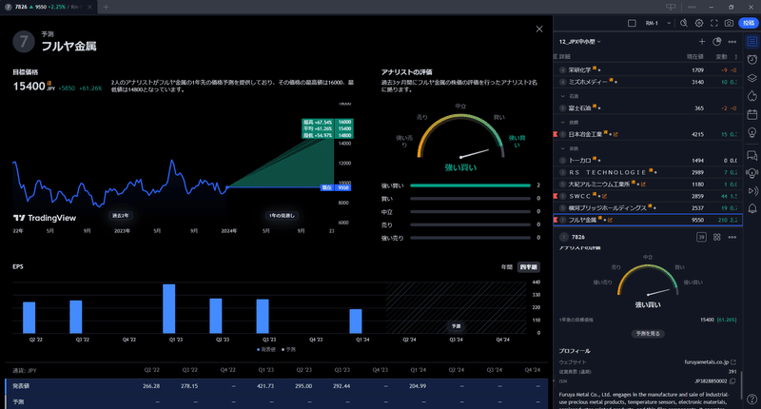Select the 横河ブリッジホールディングス watchlist row

coord(648,207)
